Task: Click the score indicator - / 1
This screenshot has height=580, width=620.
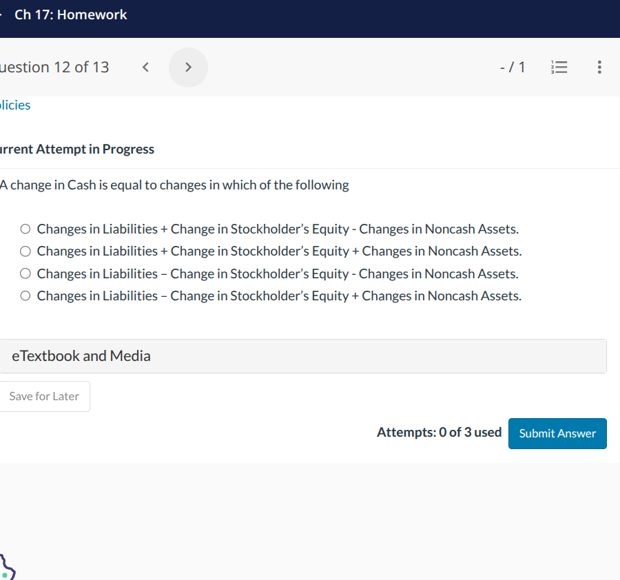Action: point(513,68)
